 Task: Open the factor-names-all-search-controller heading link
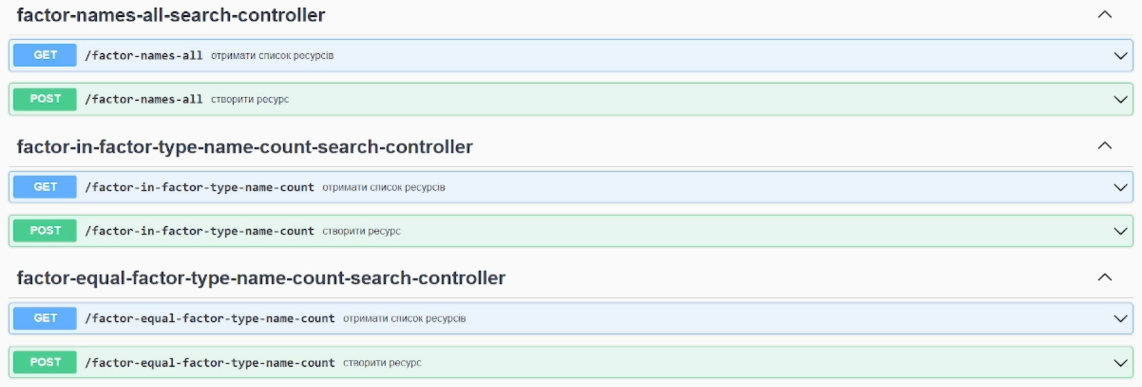pos(171,15)
